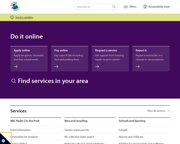Click the search magnifier icon in header
The image size is (180, 144).
pos(114,7)
